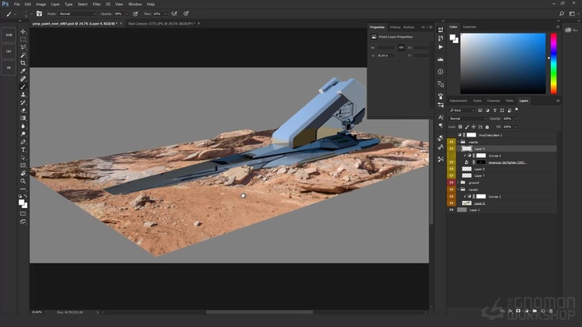Select the Zoom tool

23,181
